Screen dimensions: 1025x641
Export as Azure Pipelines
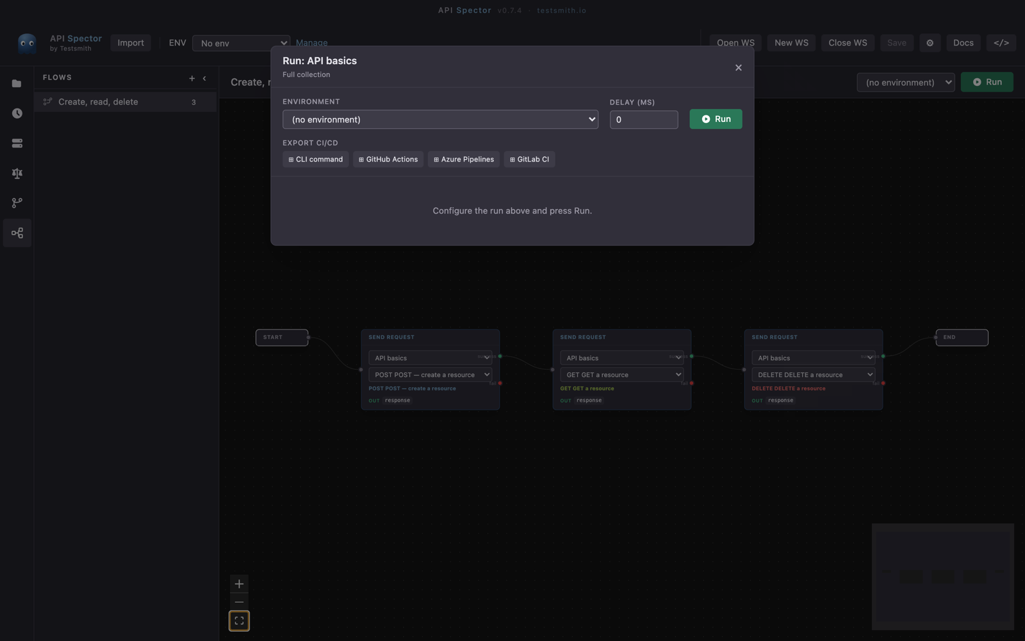coord(464,160)
